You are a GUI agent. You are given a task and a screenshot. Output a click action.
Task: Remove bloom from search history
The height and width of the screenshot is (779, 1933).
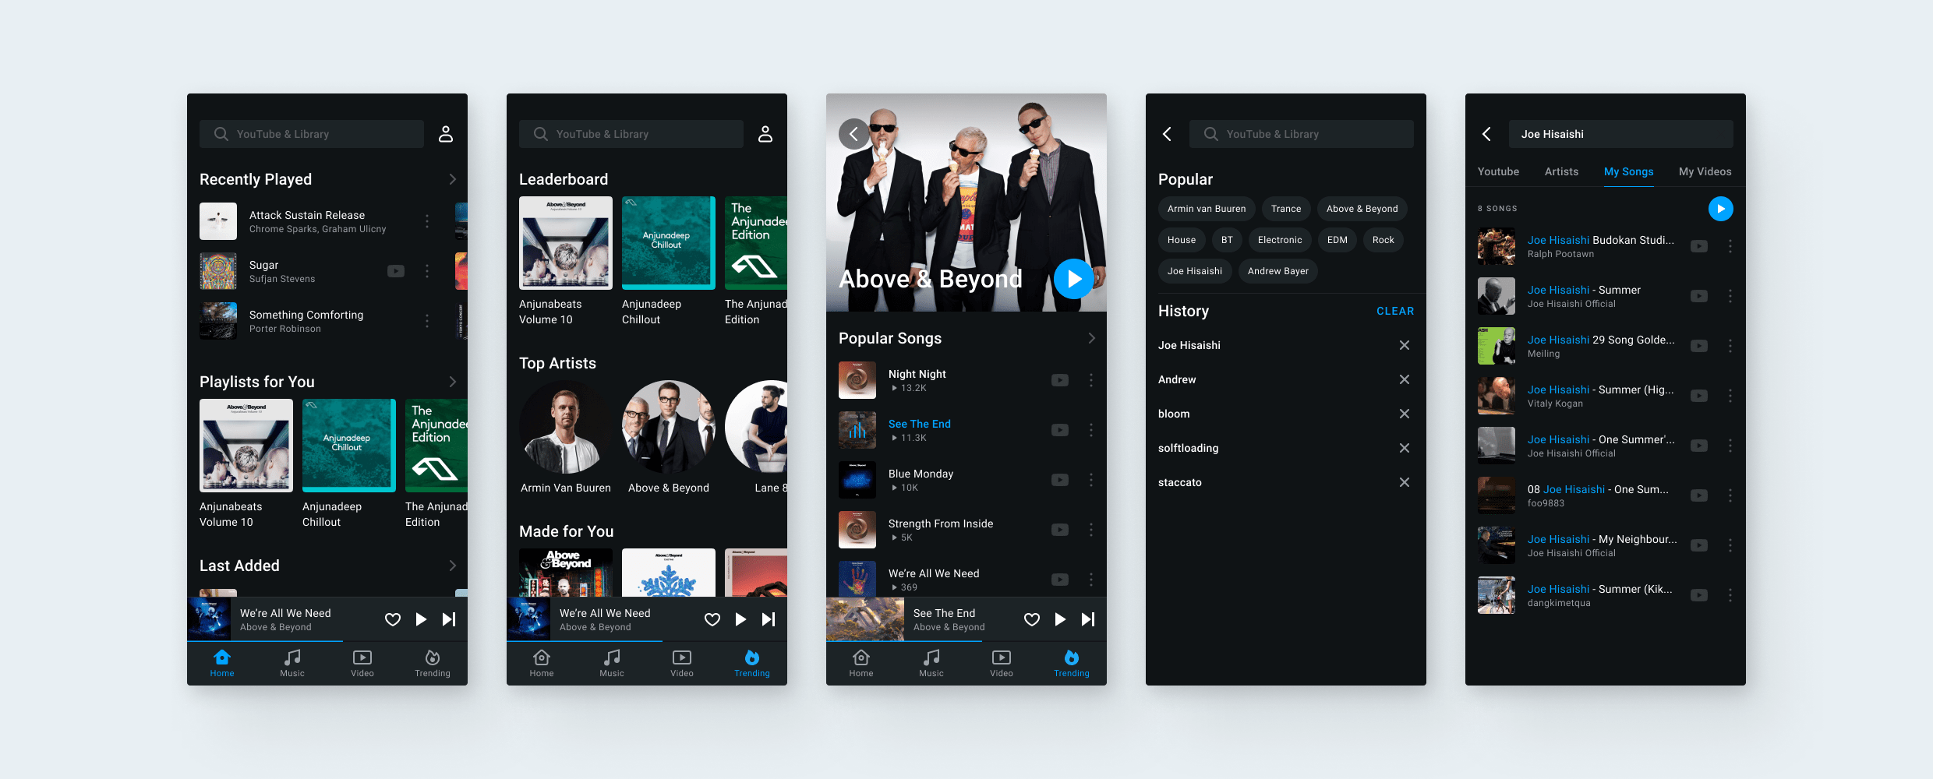pos(1405,414)
